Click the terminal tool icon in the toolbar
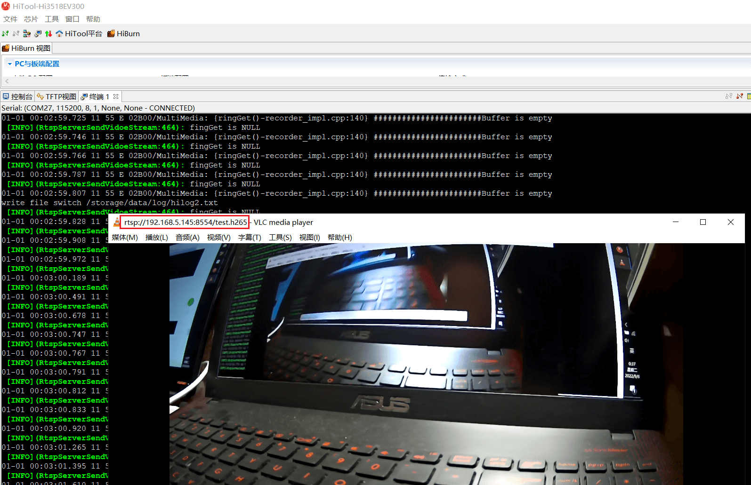Image resolution: width=751 pixels, height=485 pixels. click(x=38, y=33)
